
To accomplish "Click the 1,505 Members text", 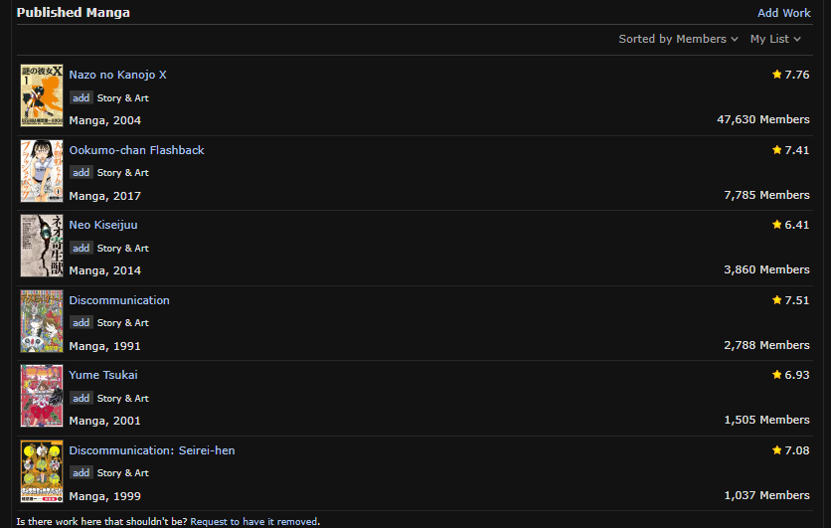I will point(766,420).
